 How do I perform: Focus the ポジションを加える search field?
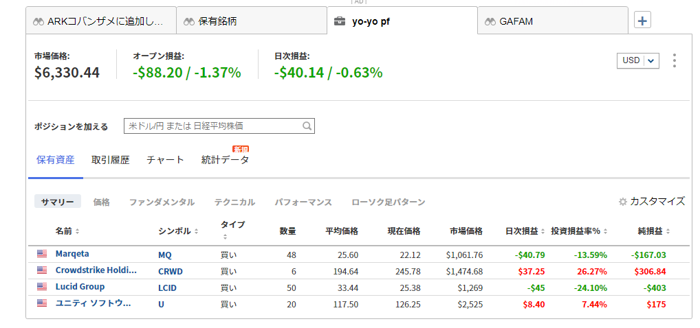point(219,126)
